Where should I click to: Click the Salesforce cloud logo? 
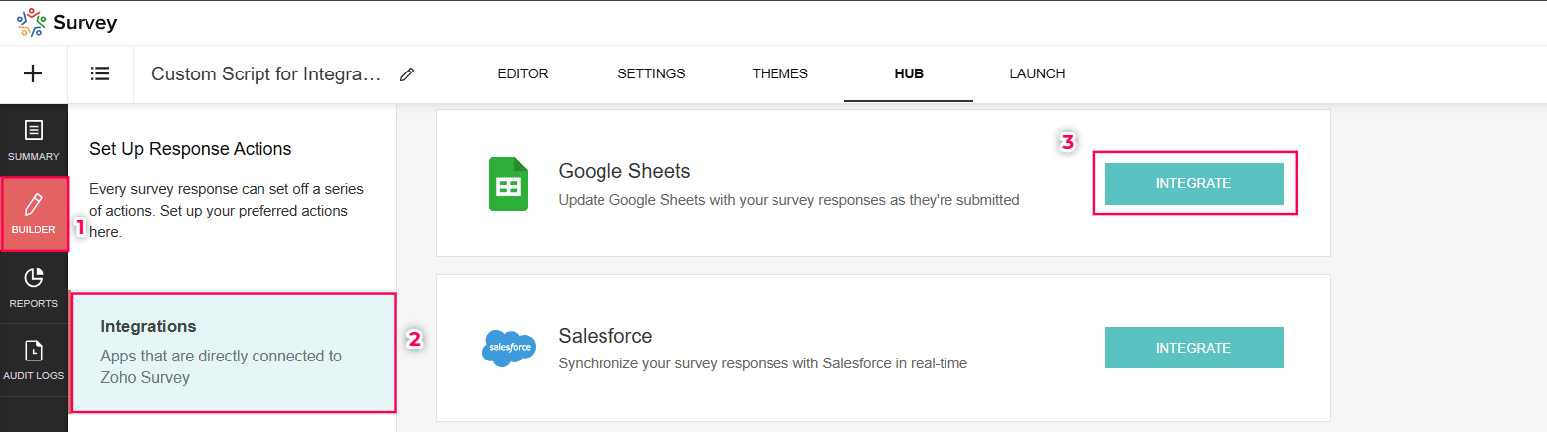pos(508,348)
